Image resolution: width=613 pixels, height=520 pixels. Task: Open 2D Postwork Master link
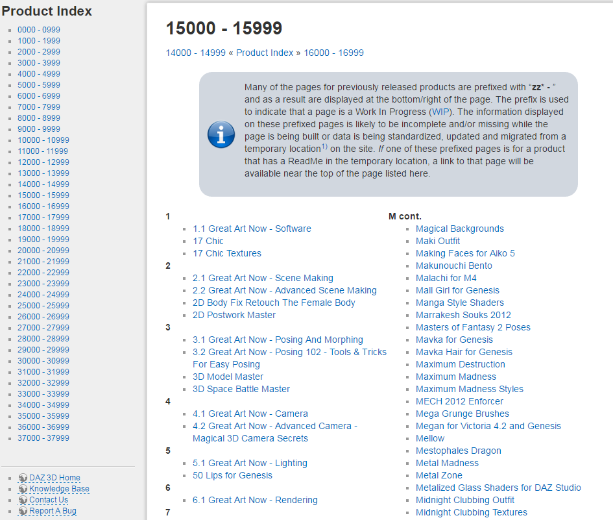tap(234, 315)
